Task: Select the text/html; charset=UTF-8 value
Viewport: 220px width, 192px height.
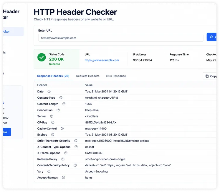Action: [102, 98]
